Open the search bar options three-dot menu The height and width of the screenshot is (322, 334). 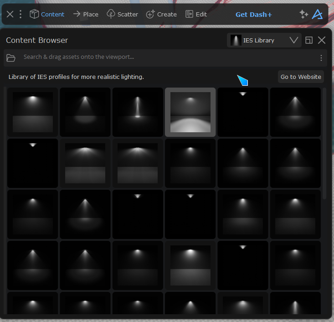click(x=321, y=58)
